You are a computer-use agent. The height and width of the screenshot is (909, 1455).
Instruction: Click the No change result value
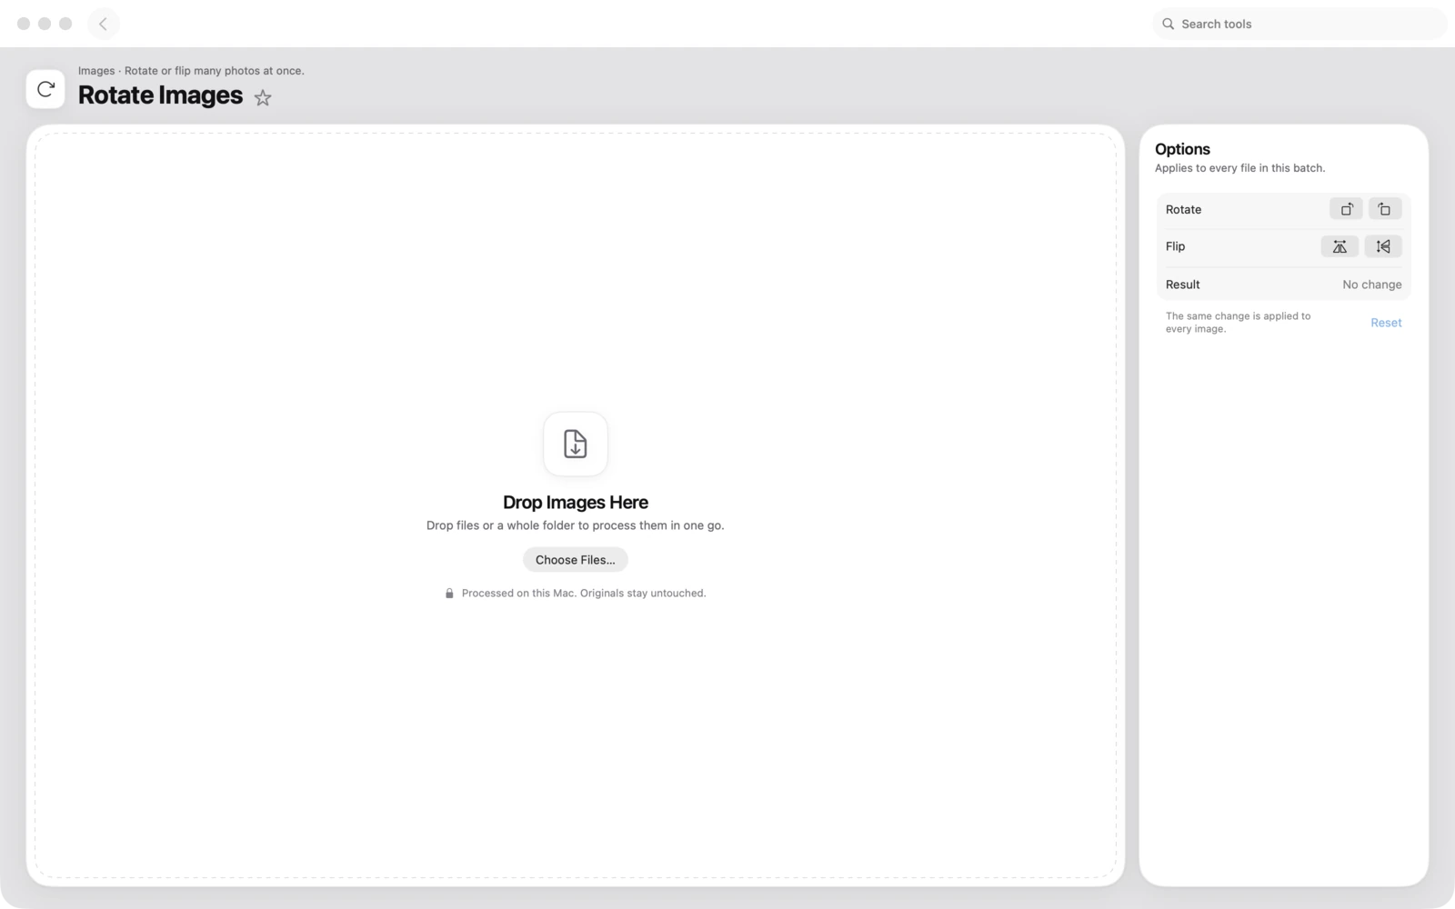click(1372, 285)
